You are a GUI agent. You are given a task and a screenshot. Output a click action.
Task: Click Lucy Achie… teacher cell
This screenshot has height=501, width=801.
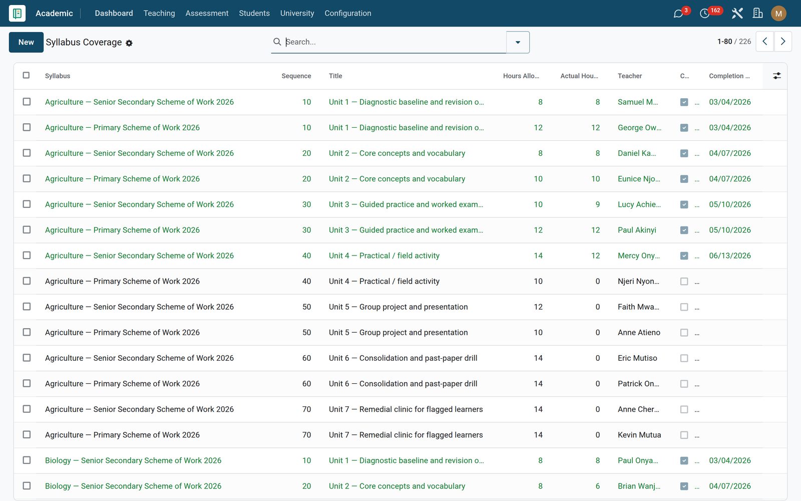point(639,204)
